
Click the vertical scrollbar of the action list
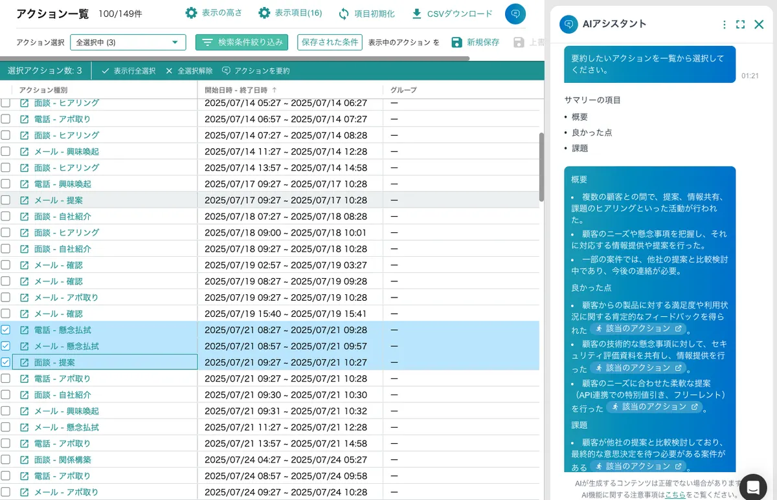tap(541, 168)
